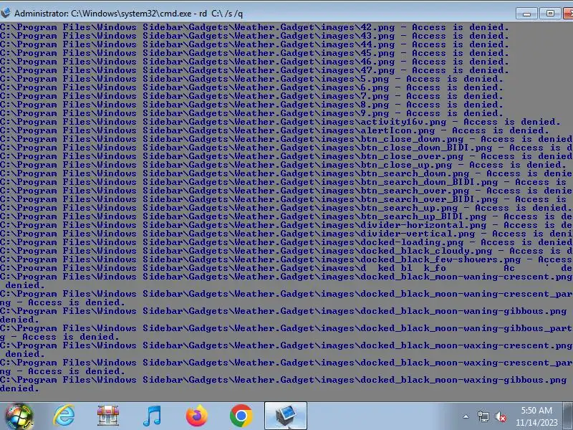Click the cmd.exe title bar text
This screenshot has height=430, width=573.
point(128,14)
